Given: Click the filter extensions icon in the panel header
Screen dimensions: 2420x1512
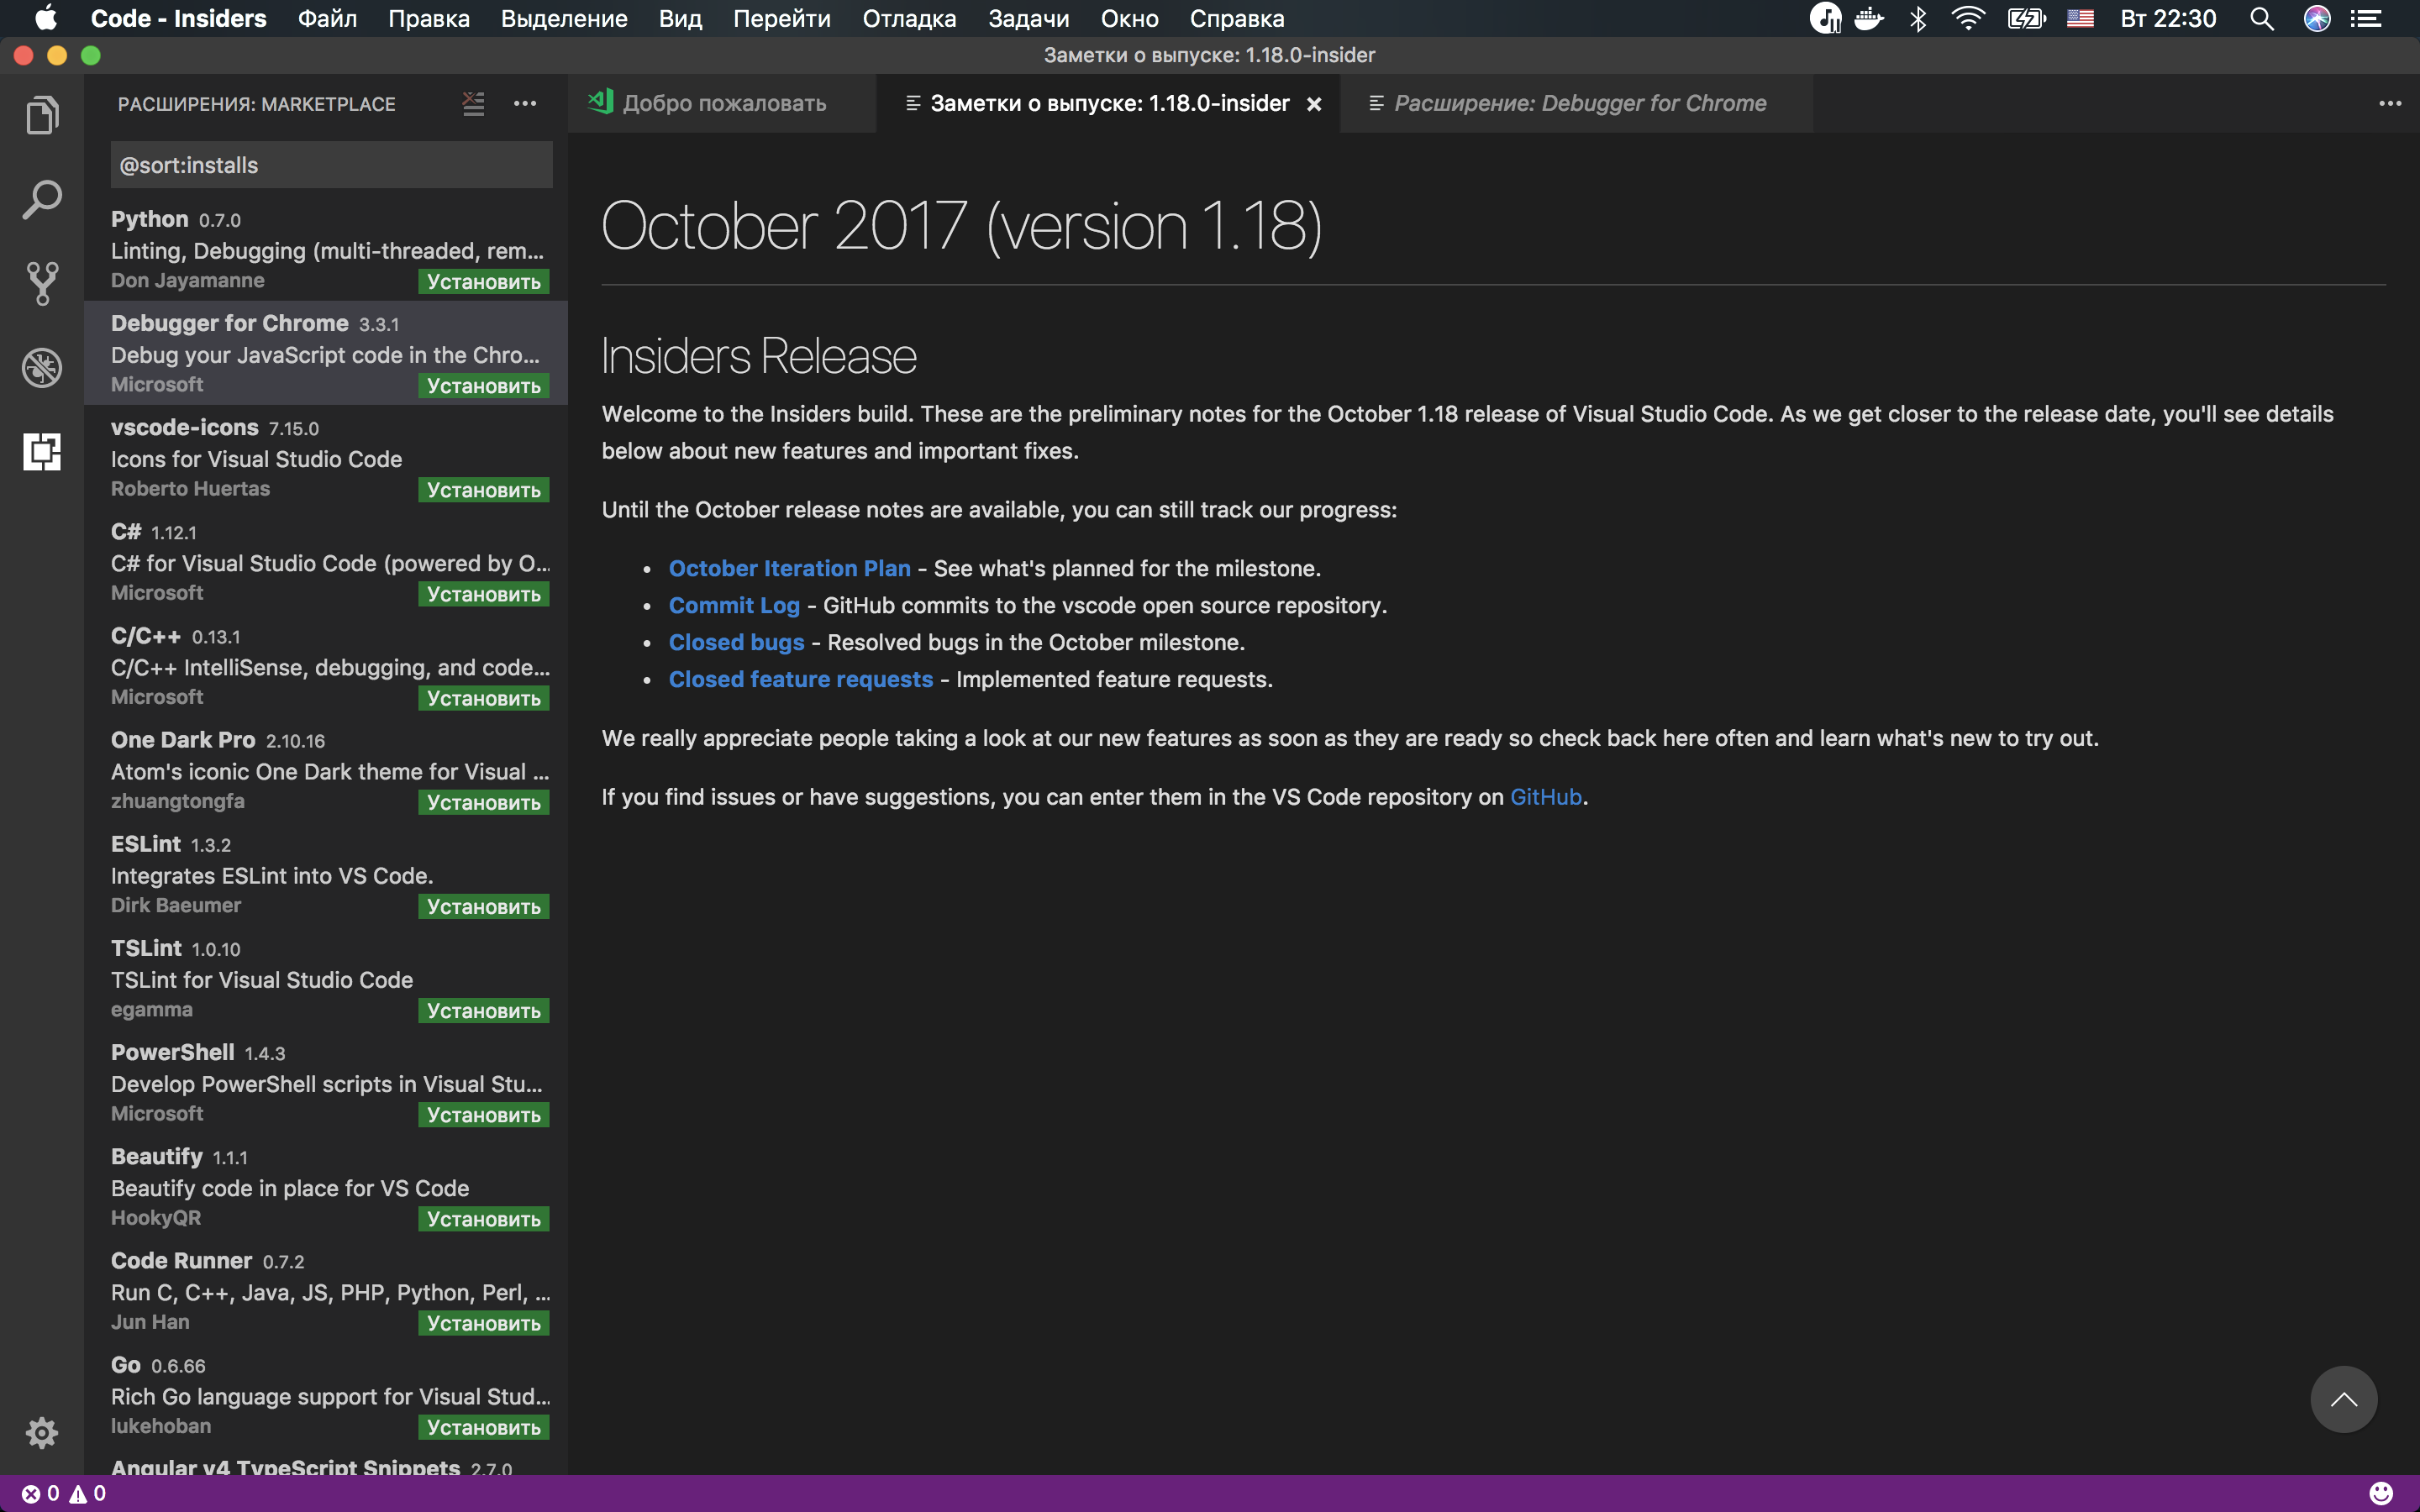Looking at the screenshot, I should [473, 103].
